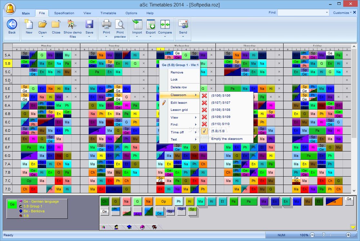
Task: Toggle the × mark in 5.D Monday
Action: click(75, 80)
